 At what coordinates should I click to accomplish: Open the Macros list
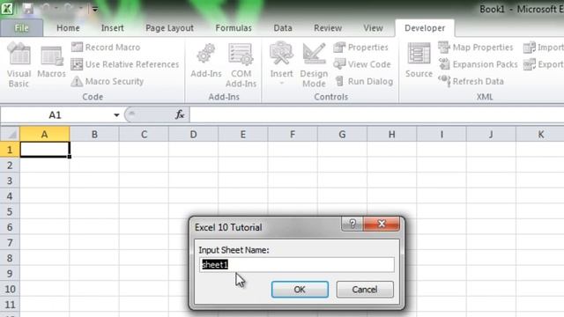51,61
